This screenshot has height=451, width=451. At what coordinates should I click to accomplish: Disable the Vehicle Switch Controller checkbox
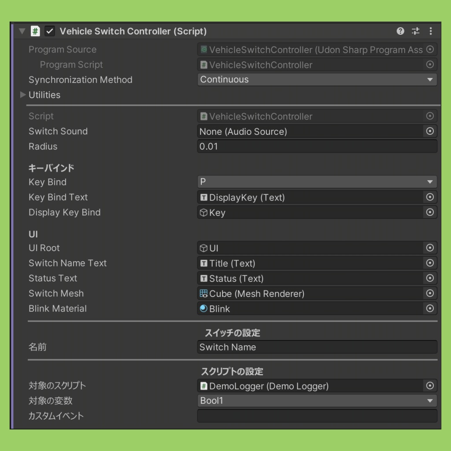pos(50,31)
